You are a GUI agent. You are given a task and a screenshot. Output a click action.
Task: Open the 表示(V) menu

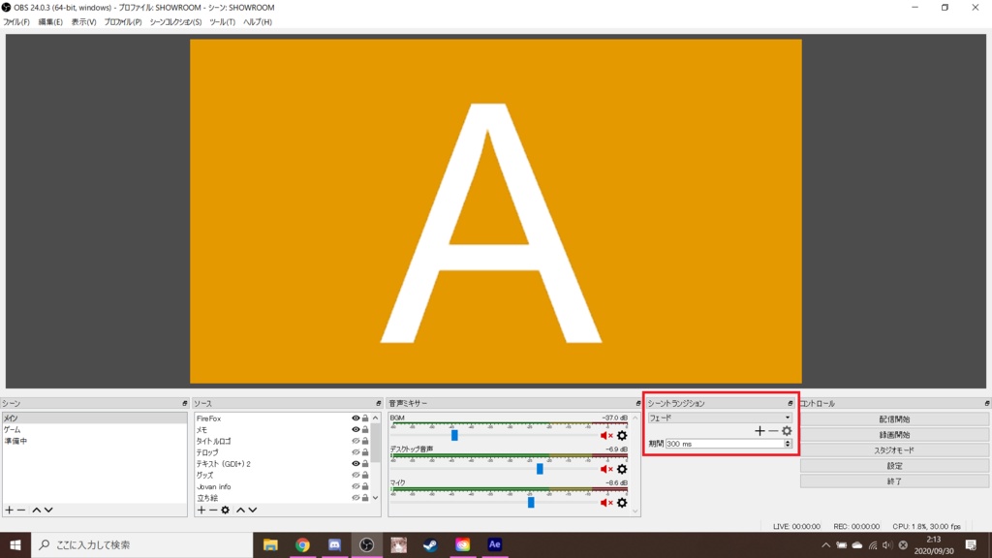(83, 22)
